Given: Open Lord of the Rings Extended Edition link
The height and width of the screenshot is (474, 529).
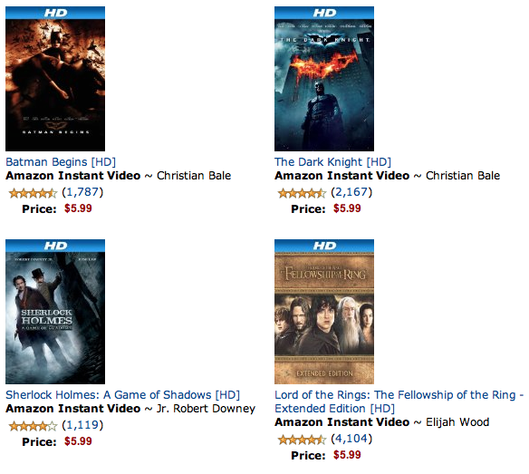Looking at the screenshot, I should (x=399, y=401).
